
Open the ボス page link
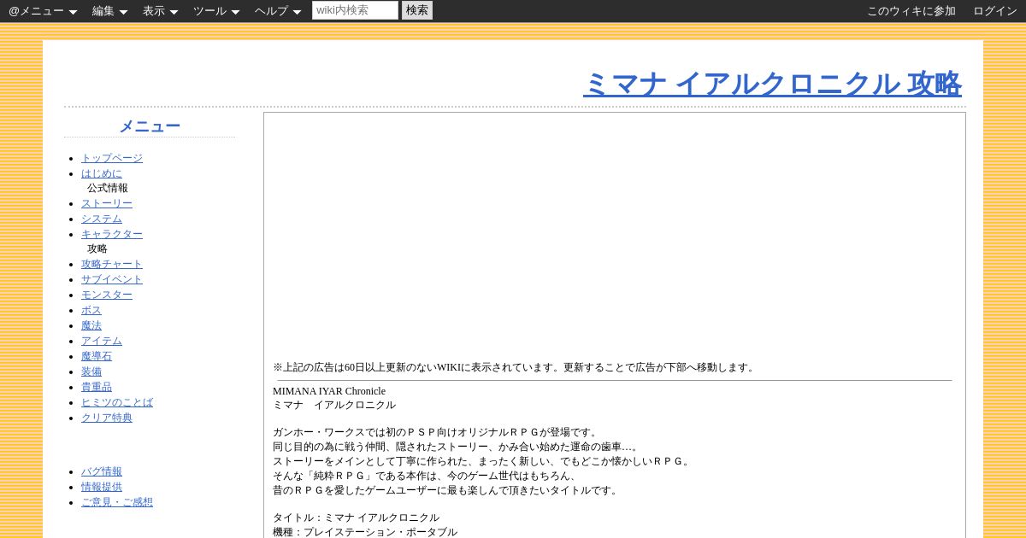pos(91,310)
